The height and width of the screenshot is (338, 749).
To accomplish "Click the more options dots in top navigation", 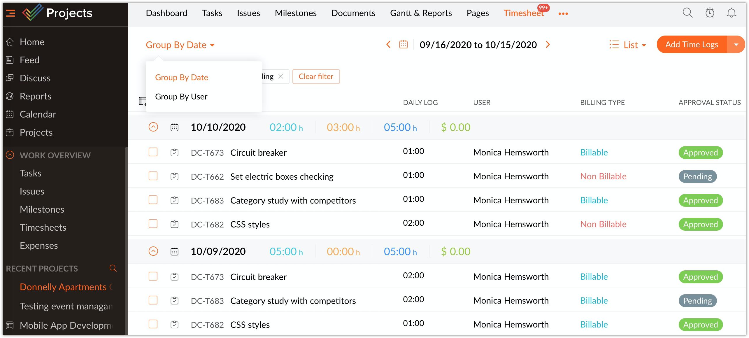I will pos(563,13).
